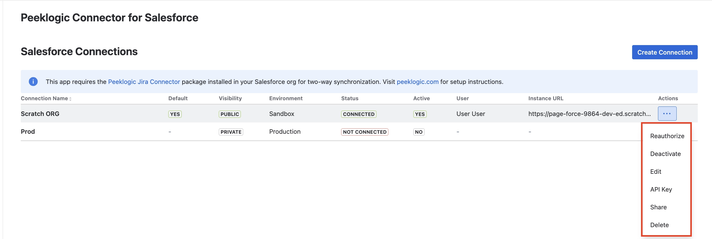Choose Deactivate in the actions menu
The image size is (712, 239).
[665, 154]
